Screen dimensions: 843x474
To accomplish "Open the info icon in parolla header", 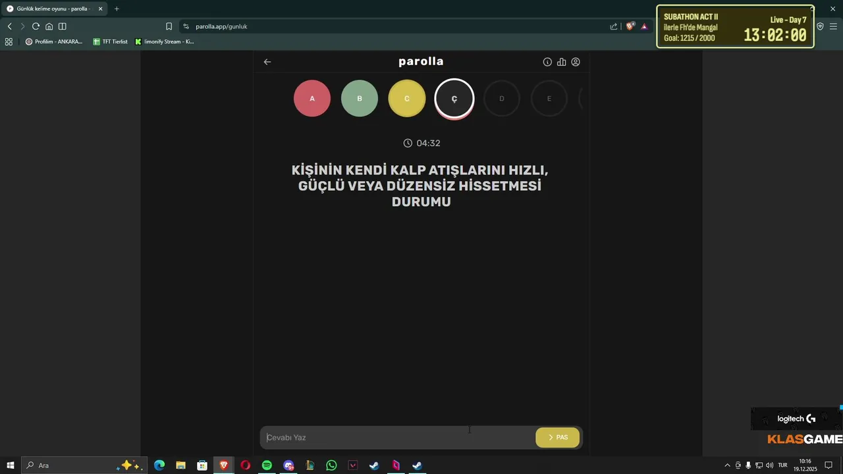I will tap(547, 62).
